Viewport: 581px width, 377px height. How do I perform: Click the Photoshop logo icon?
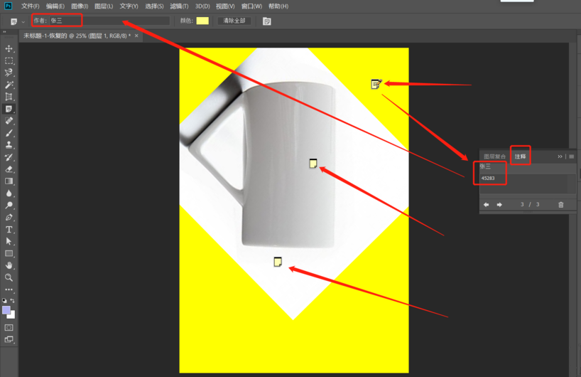pos(8,6)
